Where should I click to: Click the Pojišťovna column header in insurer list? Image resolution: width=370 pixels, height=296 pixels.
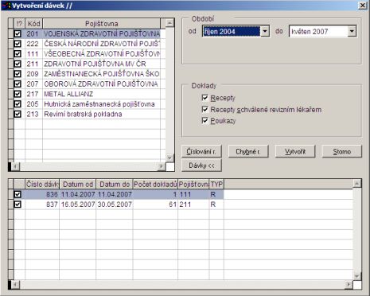(x=102, y=24)
